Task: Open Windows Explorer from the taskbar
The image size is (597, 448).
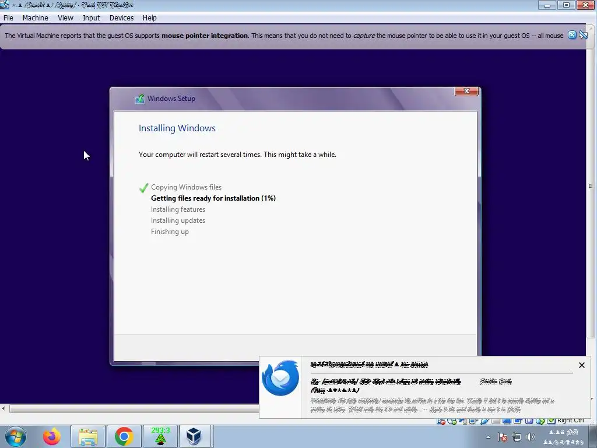Action: coord(88,436)
